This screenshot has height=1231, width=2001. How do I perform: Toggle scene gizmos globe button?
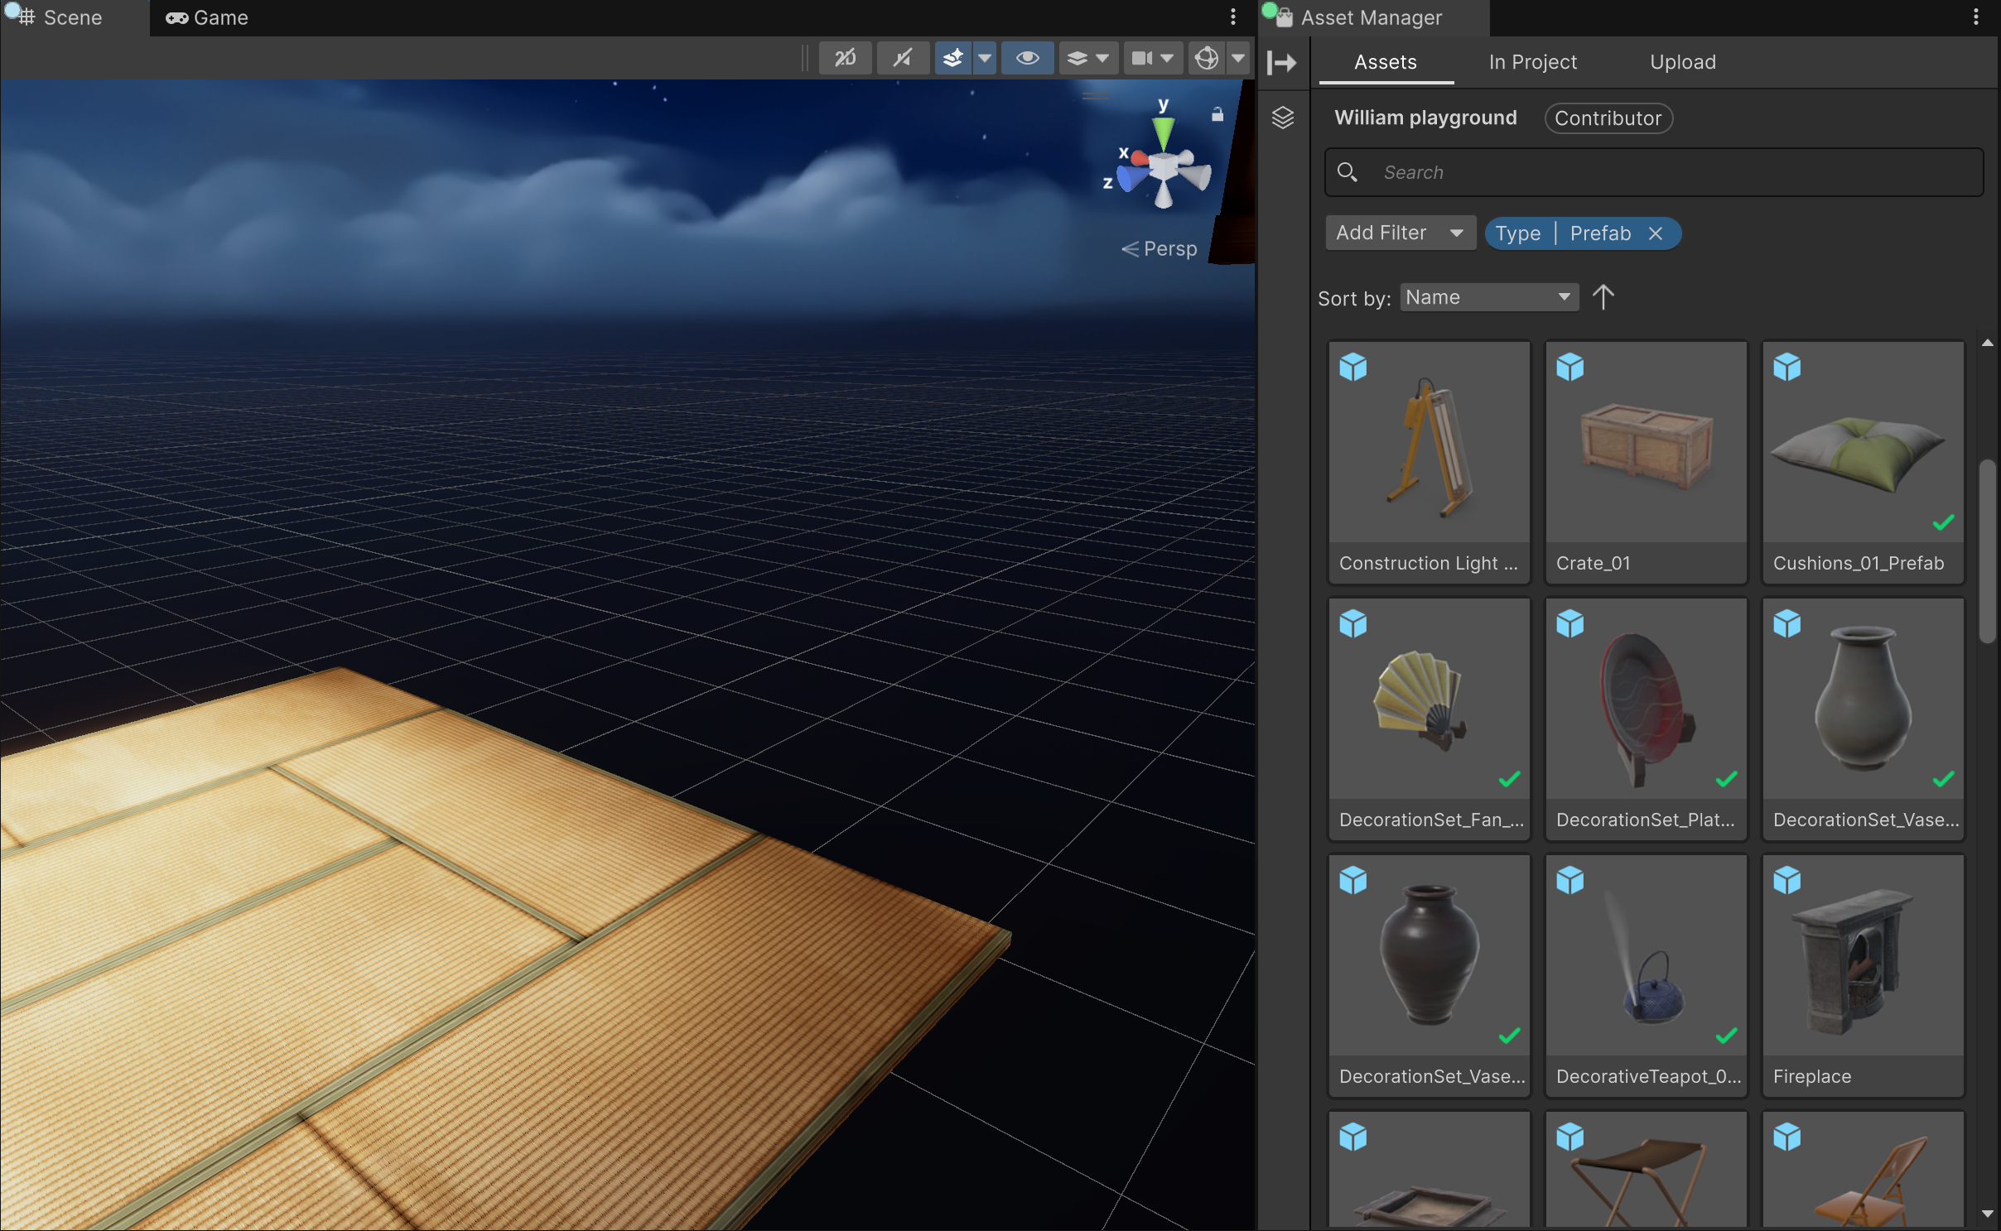coord(1207,58)
